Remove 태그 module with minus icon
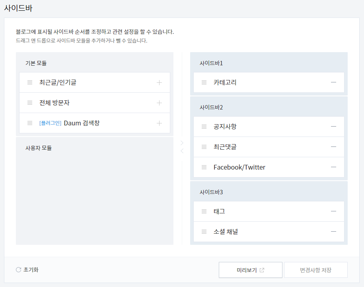The height and width of the screenshot is (287, 364). [x=333, y=211]
